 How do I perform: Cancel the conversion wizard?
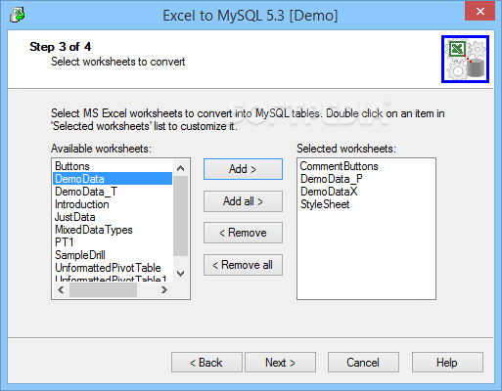[x=363, y=363]
